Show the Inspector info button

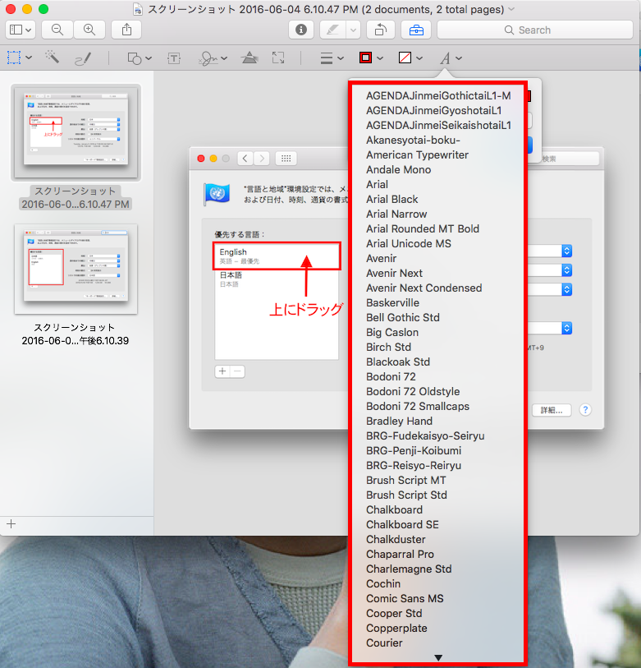coord(301,30)
